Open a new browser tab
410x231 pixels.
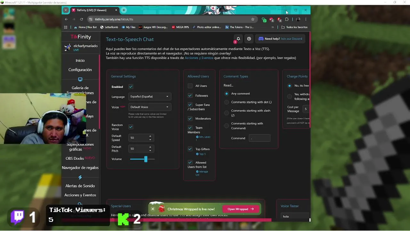(124, 10)
